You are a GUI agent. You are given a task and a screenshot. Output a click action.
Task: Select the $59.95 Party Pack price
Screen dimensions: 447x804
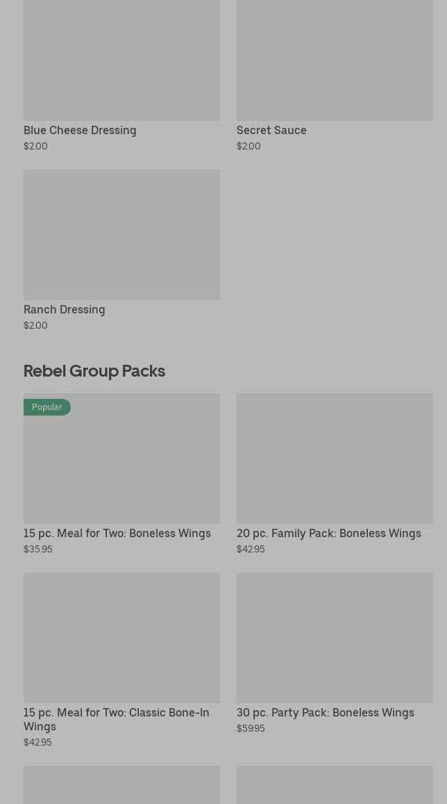(251, 728)
